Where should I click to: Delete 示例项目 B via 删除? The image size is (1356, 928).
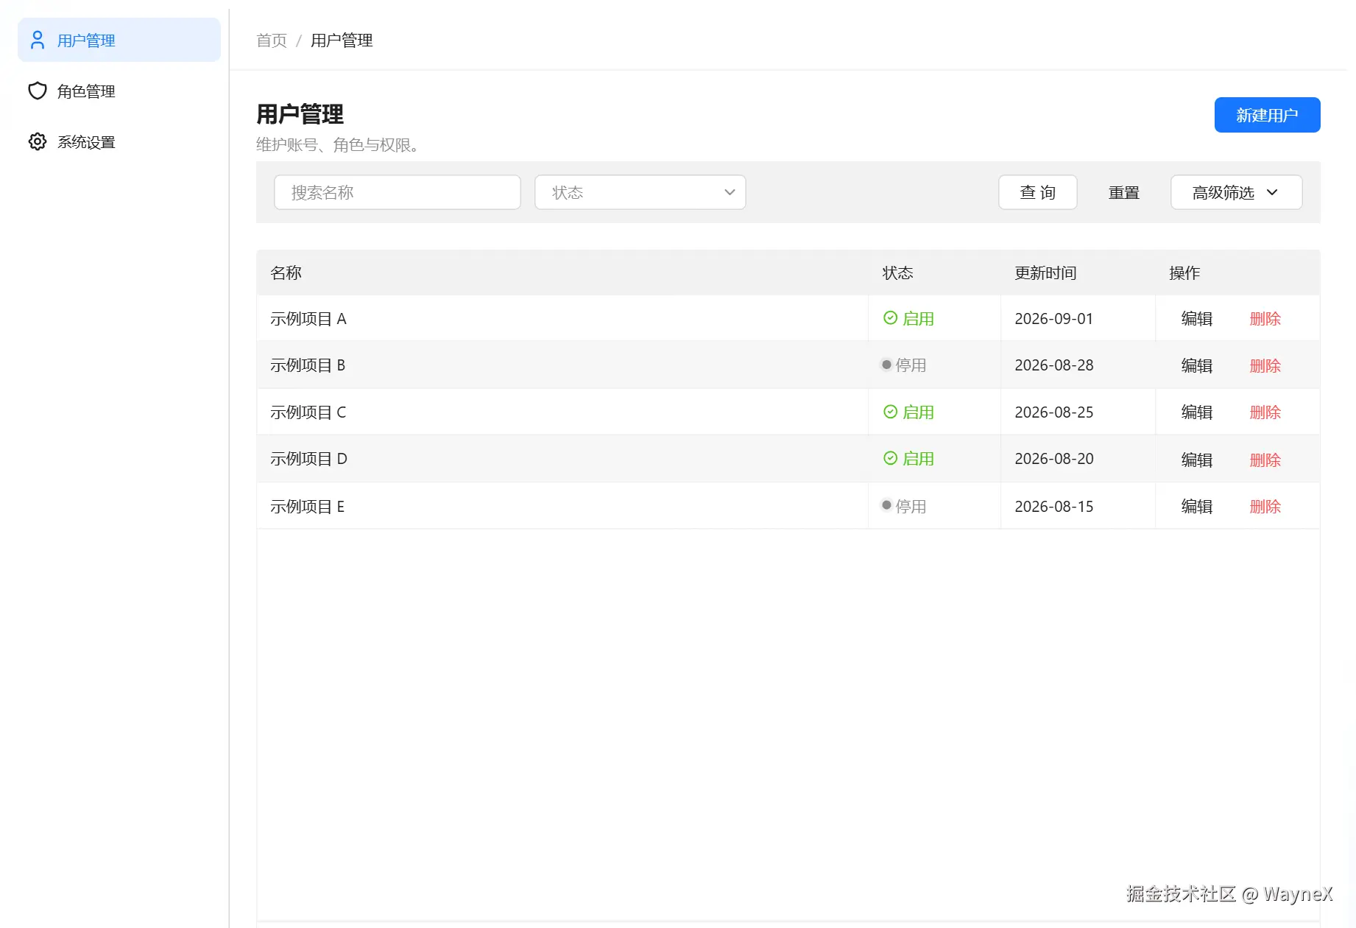click(x=1265, y=365)
